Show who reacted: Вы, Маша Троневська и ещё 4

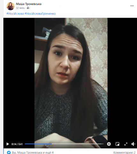[x=33, y=152]
